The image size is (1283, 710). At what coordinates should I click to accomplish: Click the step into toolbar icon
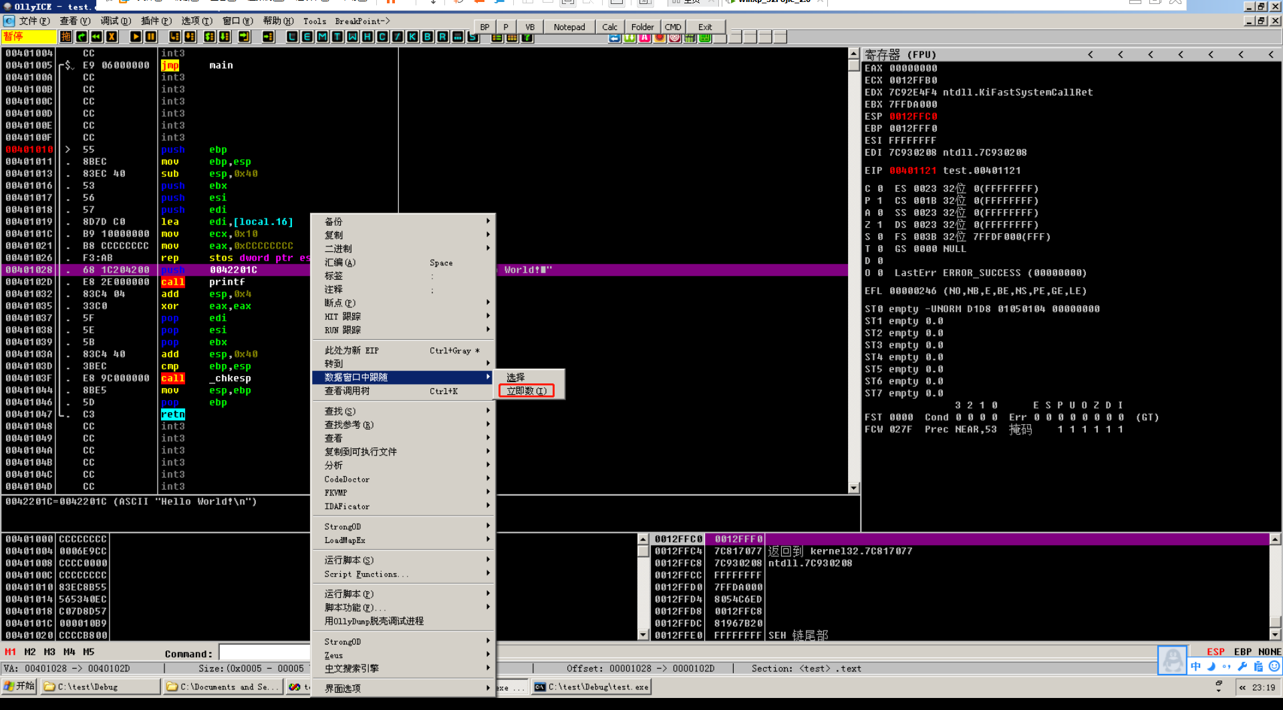(174, 37)
